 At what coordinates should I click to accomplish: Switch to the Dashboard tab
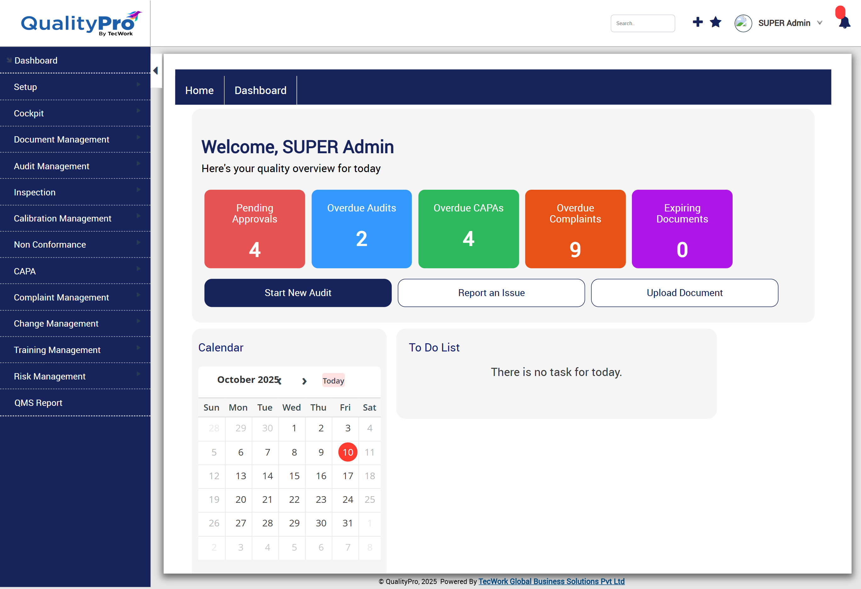pyautogui.click(x=260, y=90)
